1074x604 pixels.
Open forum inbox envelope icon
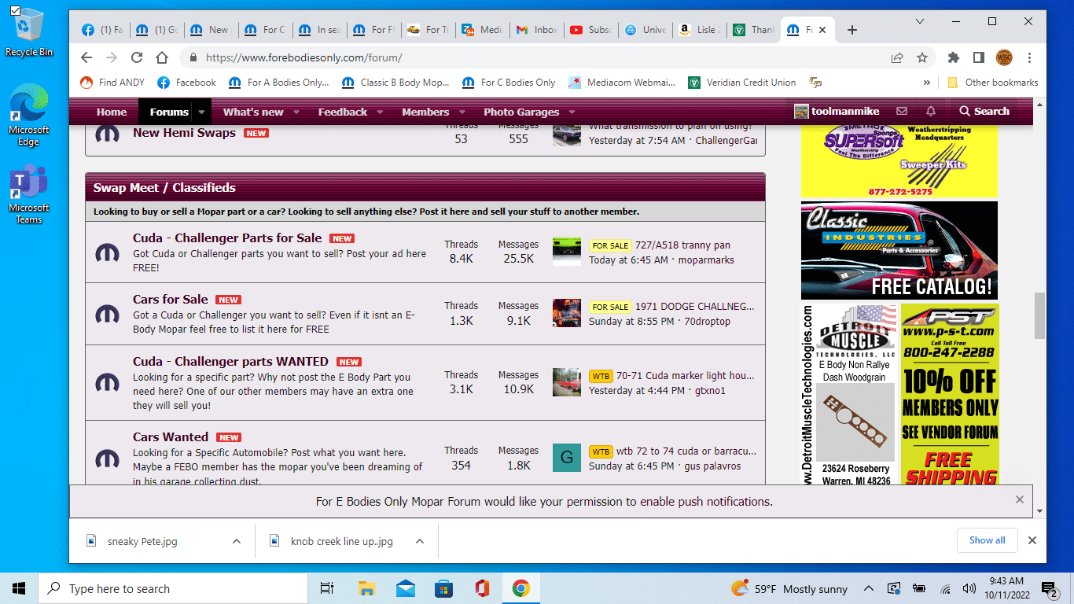902,112
